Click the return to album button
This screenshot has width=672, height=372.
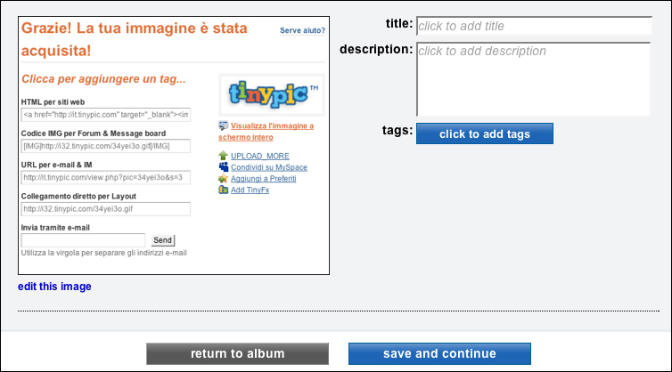[237, 353]
